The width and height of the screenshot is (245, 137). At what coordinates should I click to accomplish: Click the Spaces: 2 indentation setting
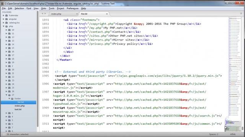[214, 134]
